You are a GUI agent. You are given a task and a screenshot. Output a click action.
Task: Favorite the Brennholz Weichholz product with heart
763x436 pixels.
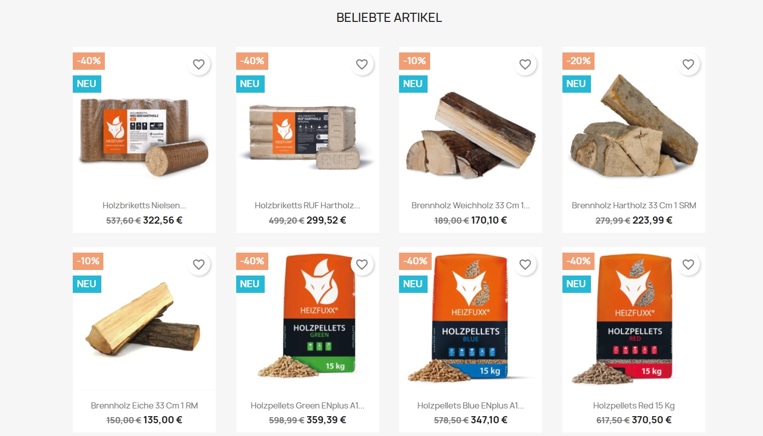(x=525, y=64)
